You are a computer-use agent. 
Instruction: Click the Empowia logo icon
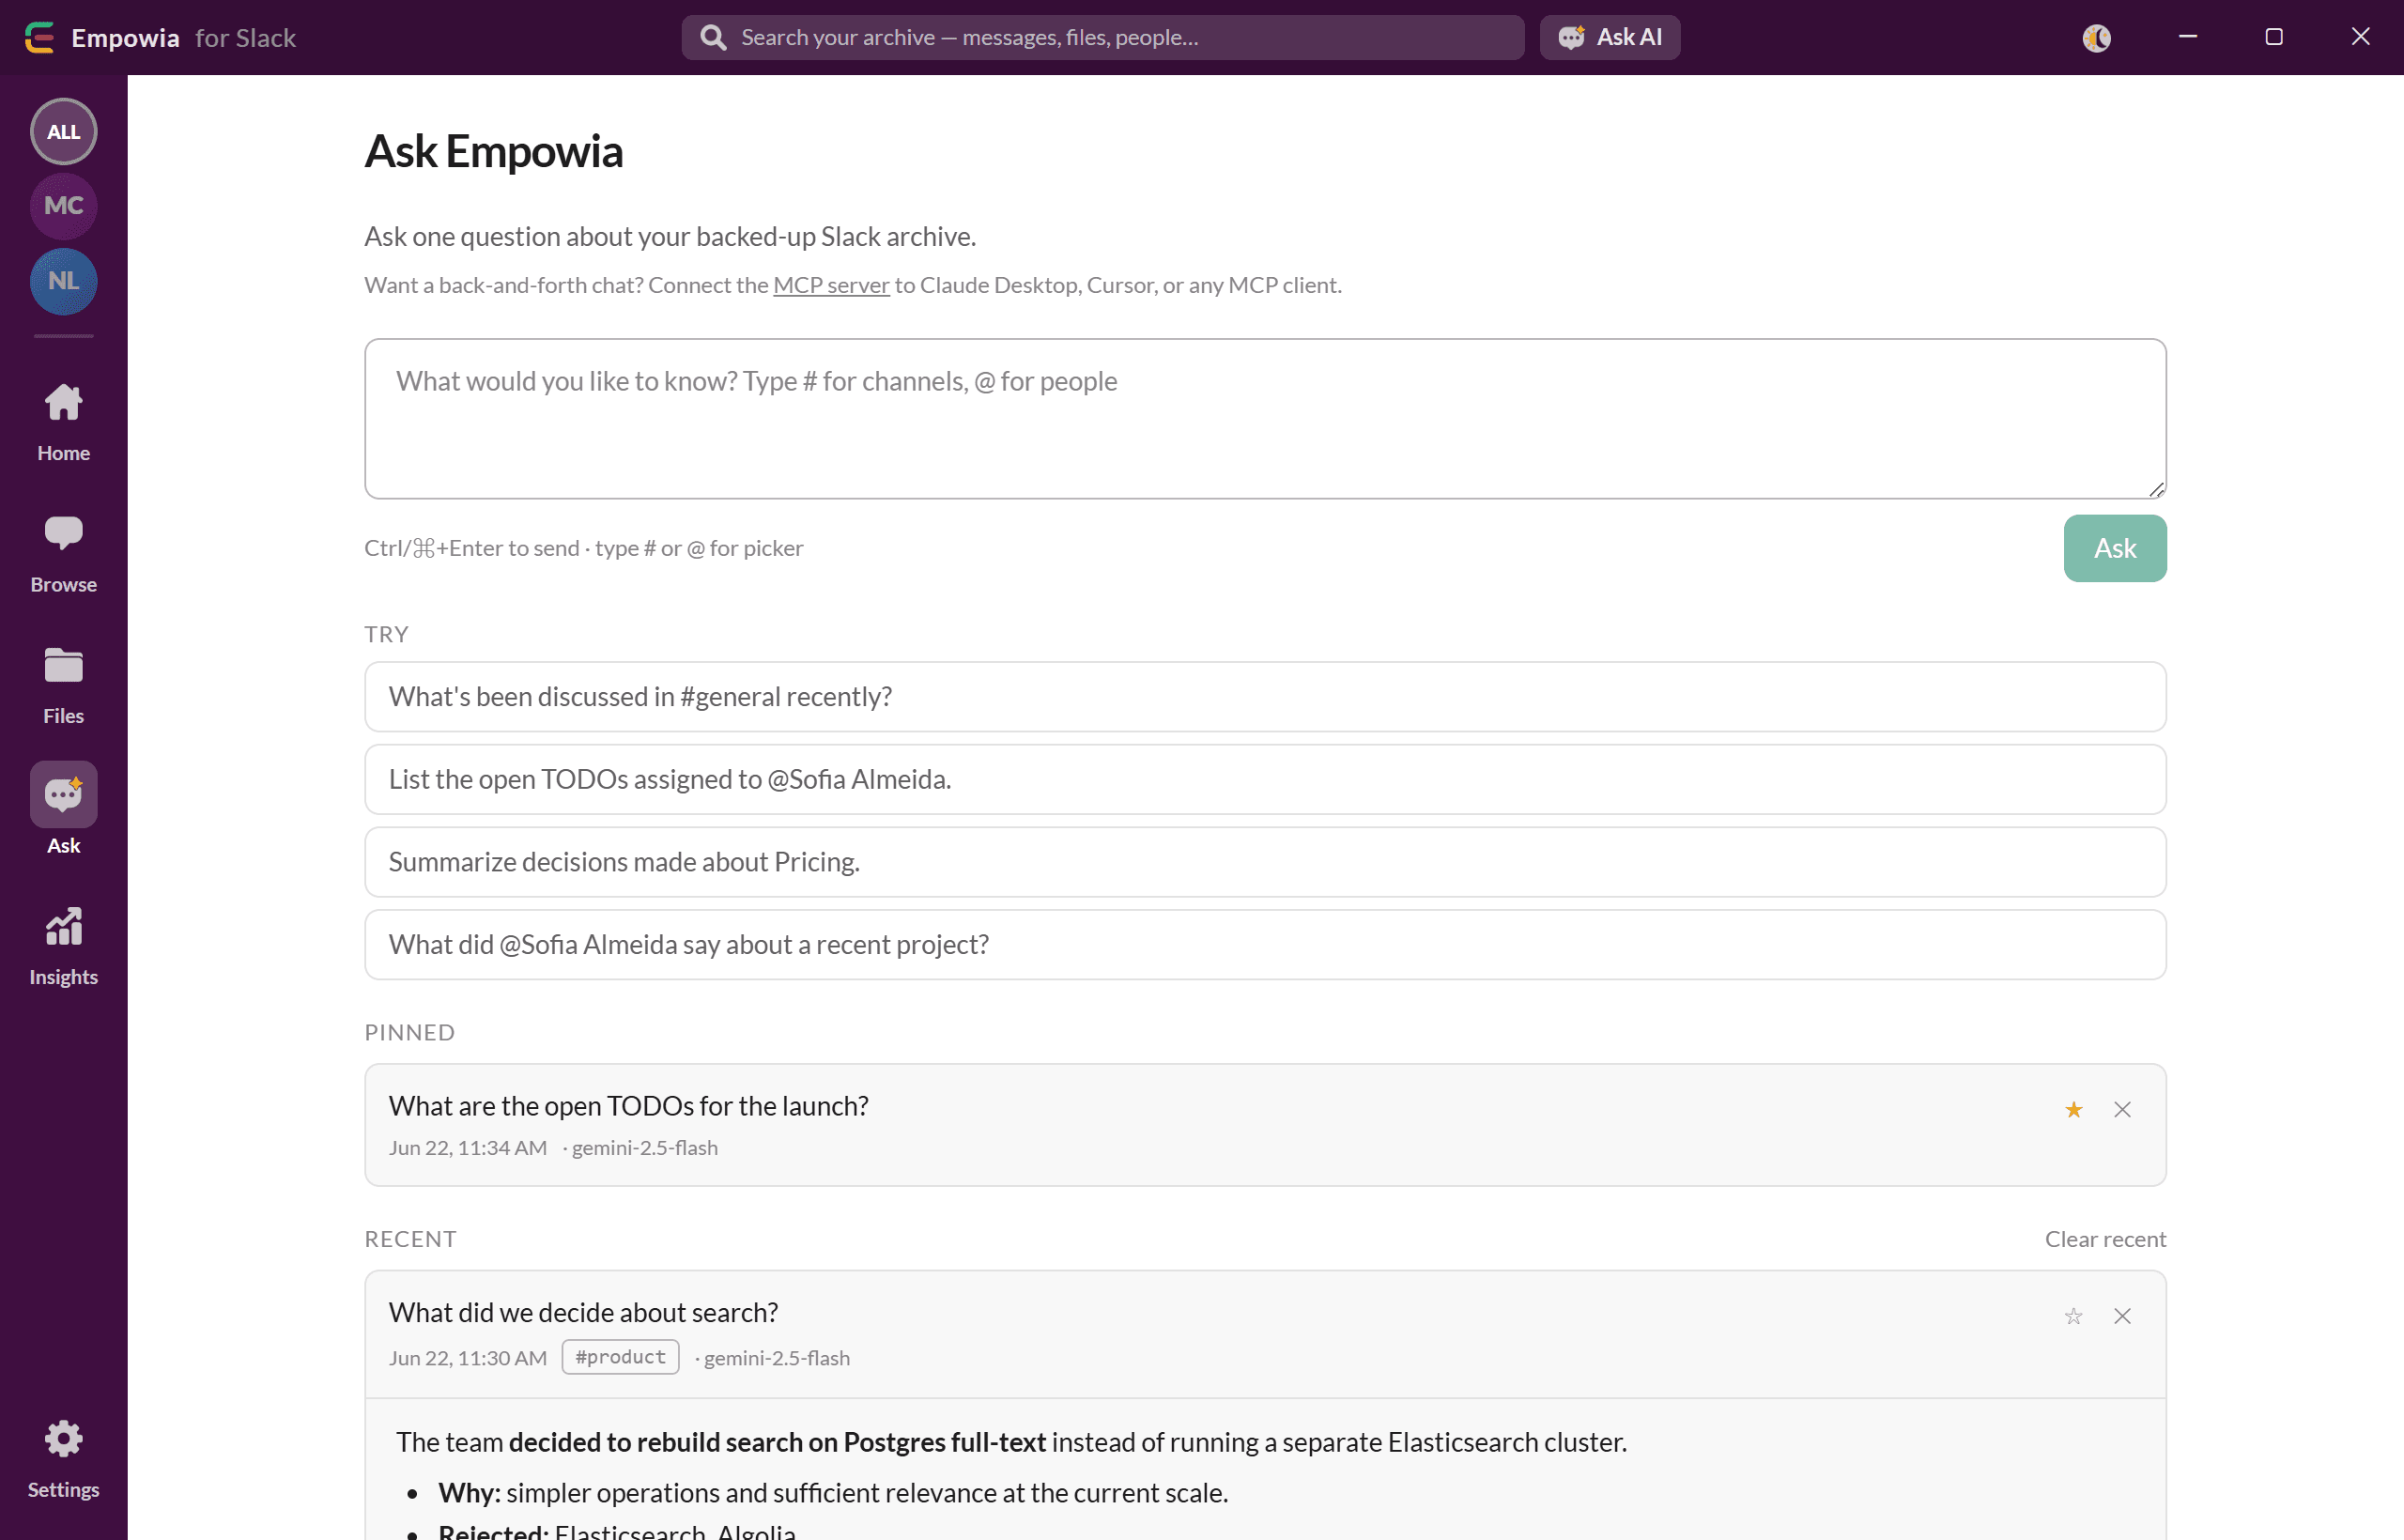40,38
